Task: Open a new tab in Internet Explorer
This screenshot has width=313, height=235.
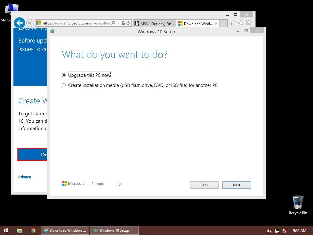Action: click(223, 23)
